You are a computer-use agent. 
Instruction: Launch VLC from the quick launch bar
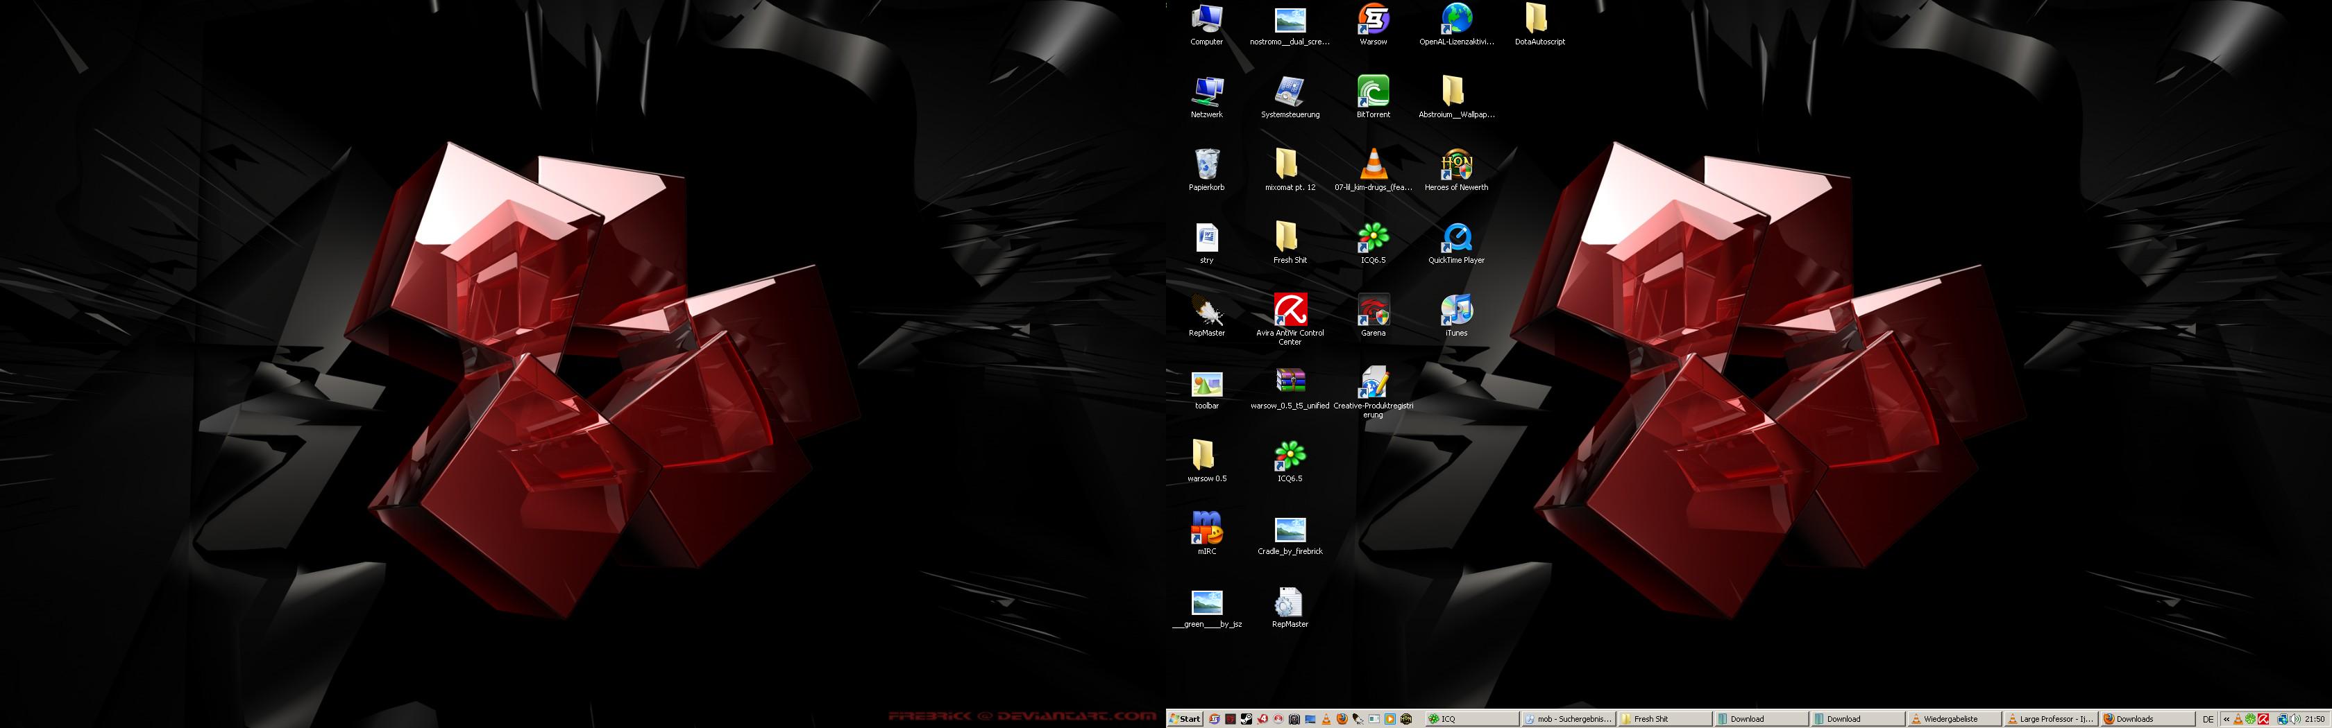[1326, 719]
